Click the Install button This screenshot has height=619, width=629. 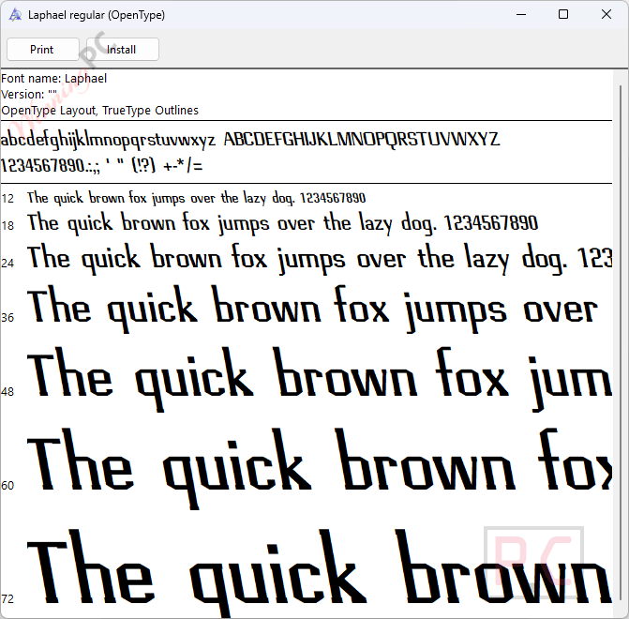coord(123,50)
